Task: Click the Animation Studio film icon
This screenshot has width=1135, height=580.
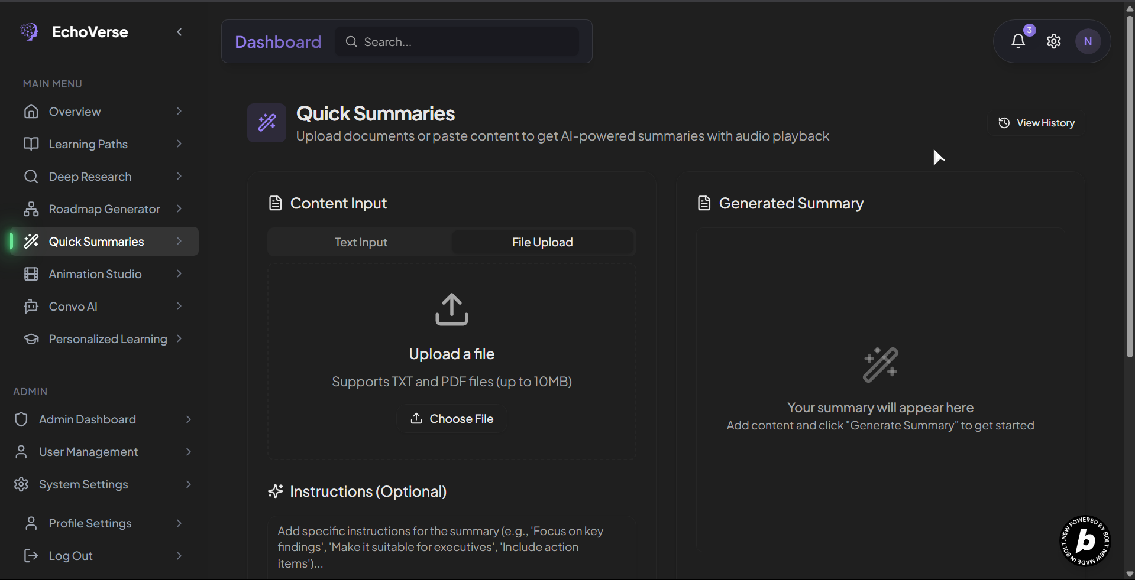Action: (31, 274)
